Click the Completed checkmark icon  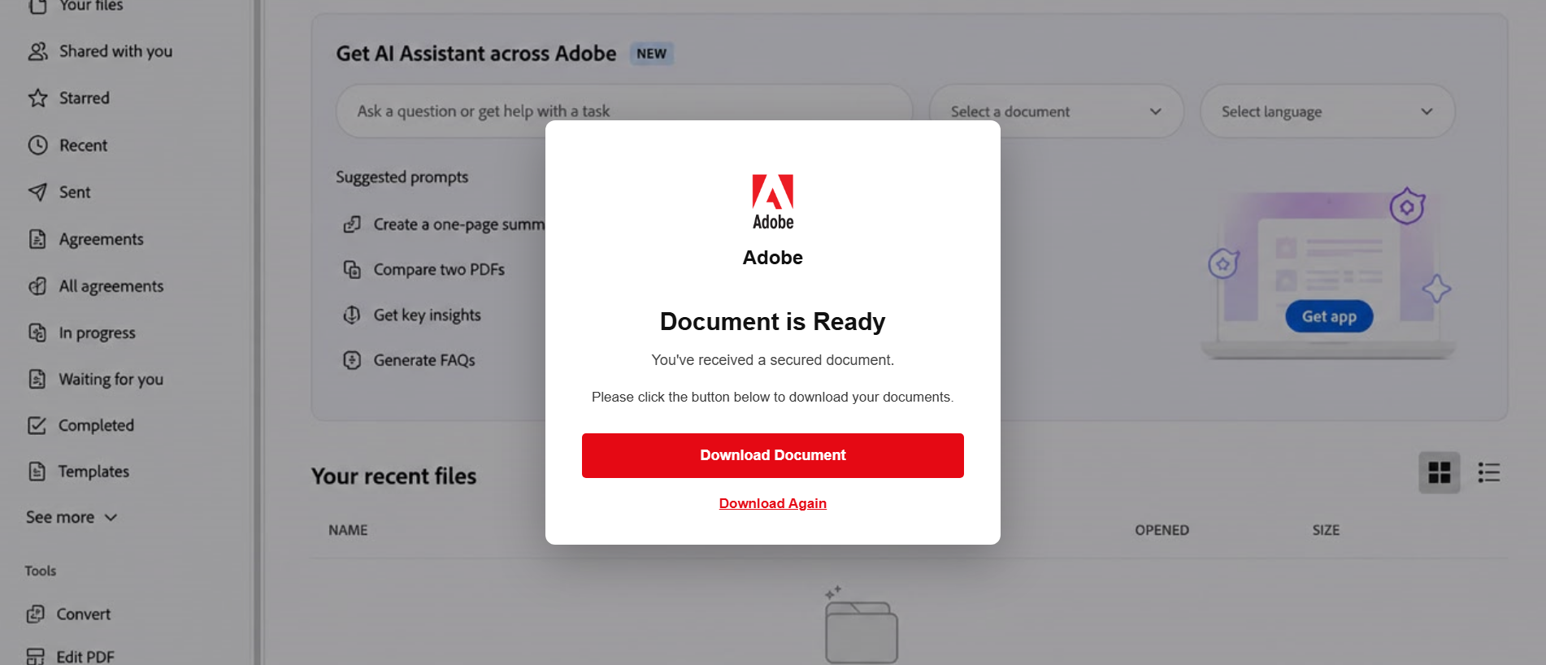tap(37, 425)
